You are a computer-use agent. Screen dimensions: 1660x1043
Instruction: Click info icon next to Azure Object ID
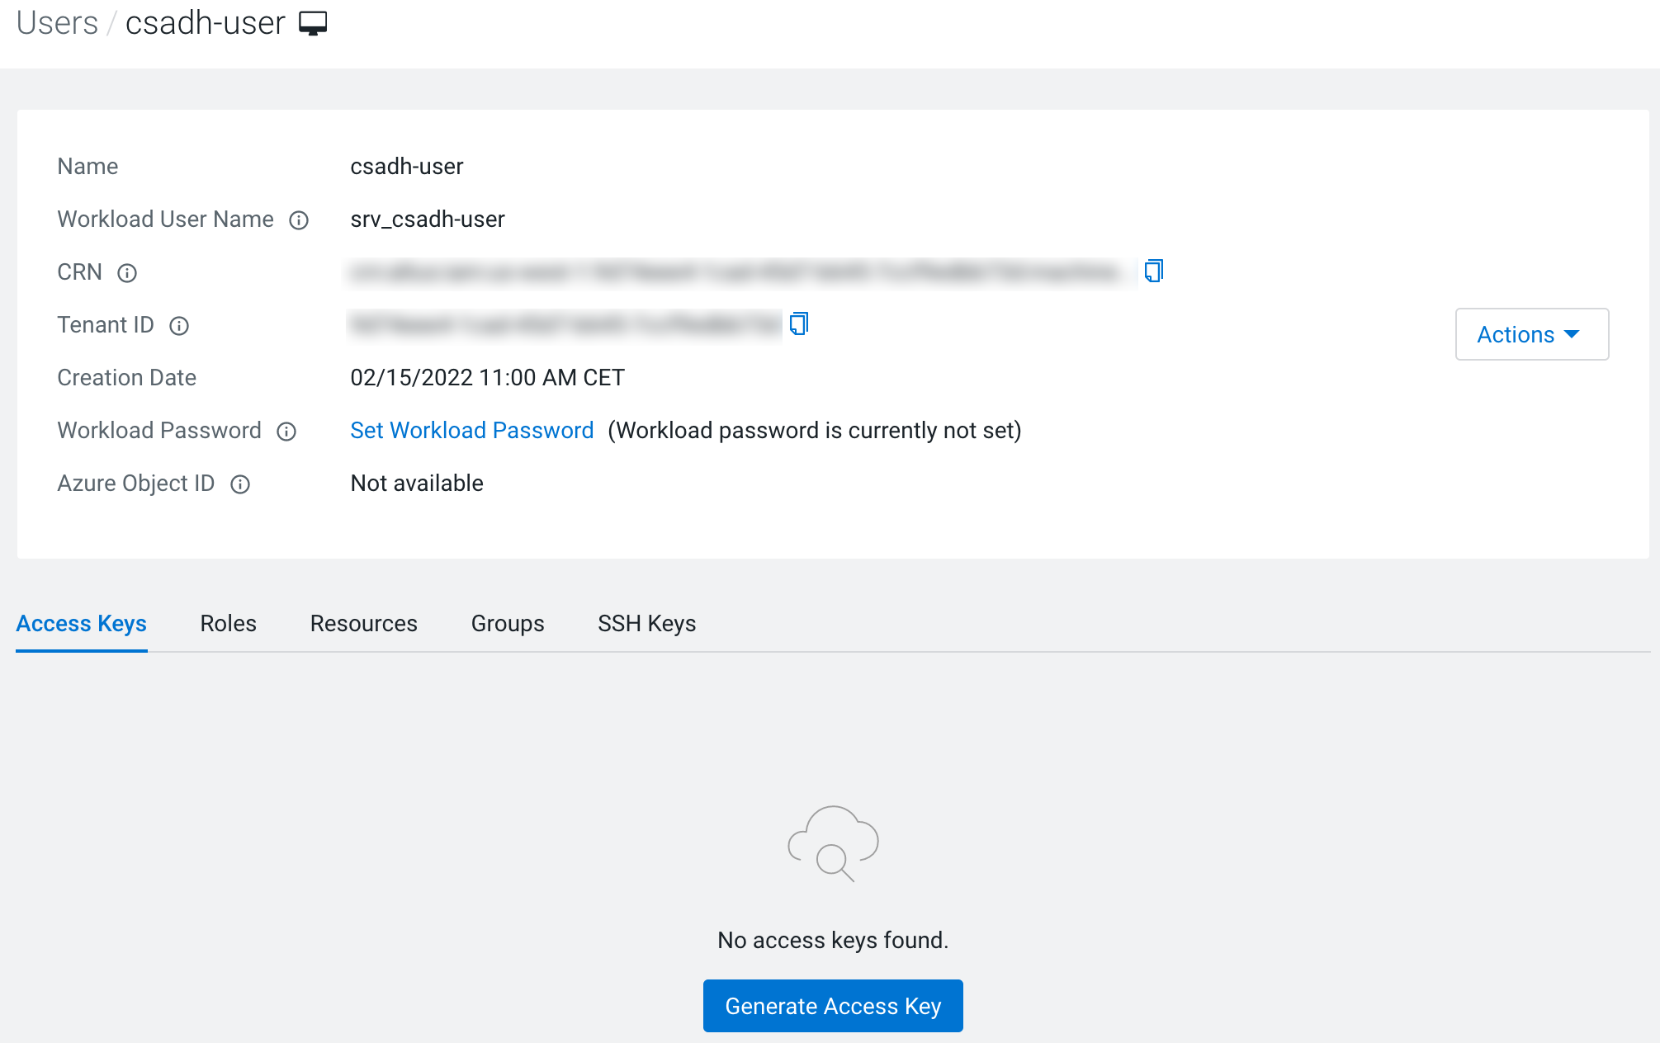tap(240, 484)
